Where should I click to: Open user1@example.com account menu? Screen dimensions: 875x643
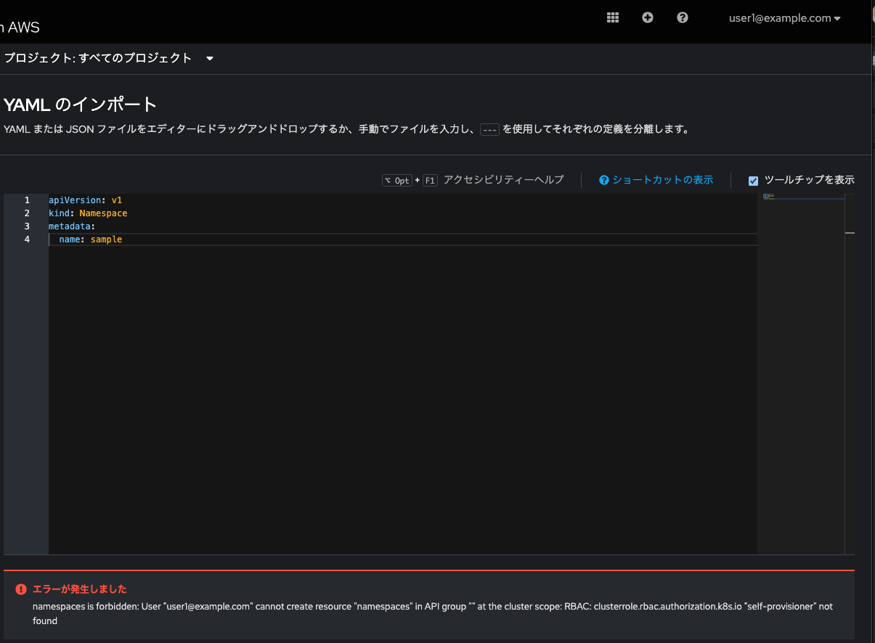pos(785,18)
